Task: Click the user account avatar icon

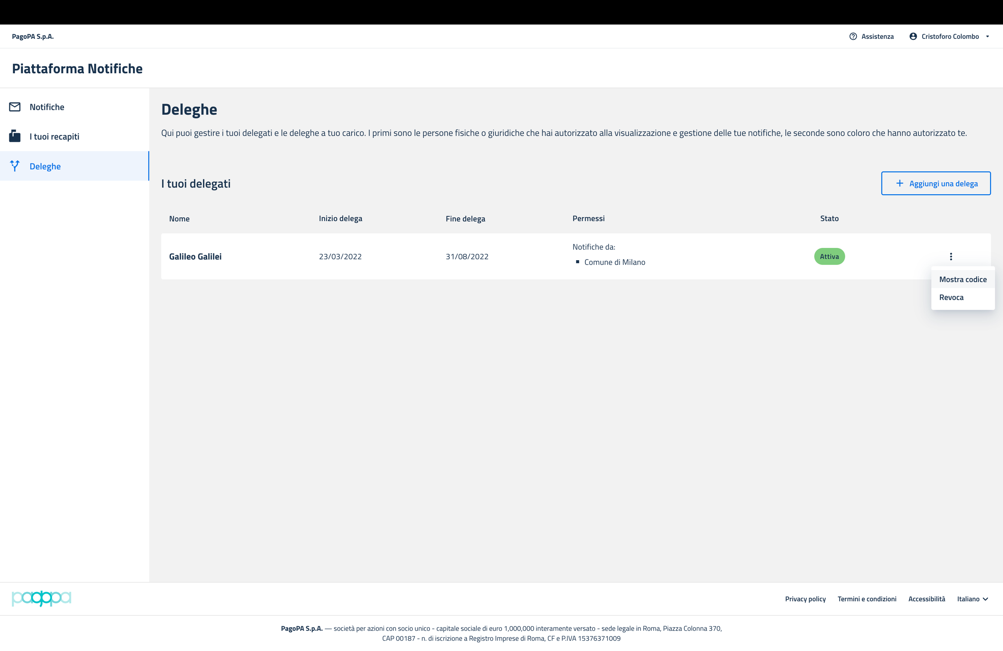Action: pyautogui.click(x=913, y=37)
